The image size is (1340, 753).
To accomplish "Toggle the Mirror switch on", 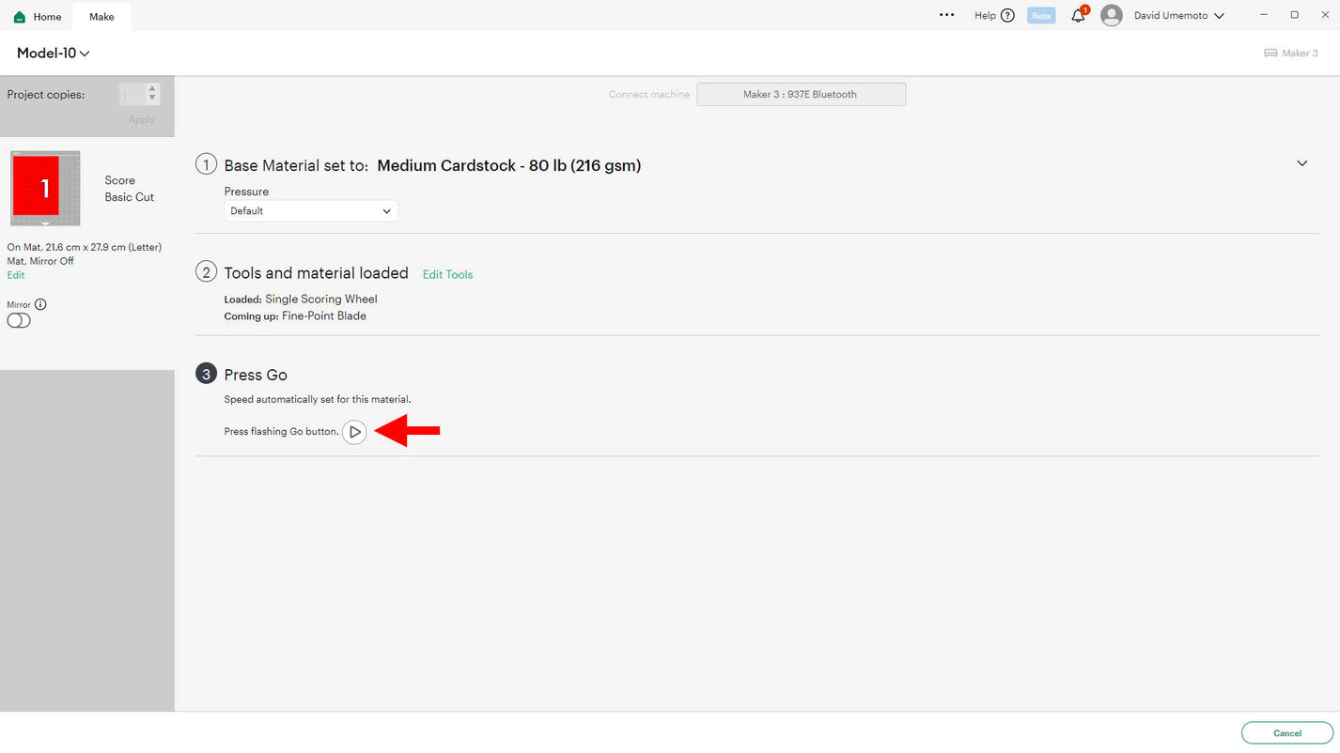I will [x=19, y=321].
